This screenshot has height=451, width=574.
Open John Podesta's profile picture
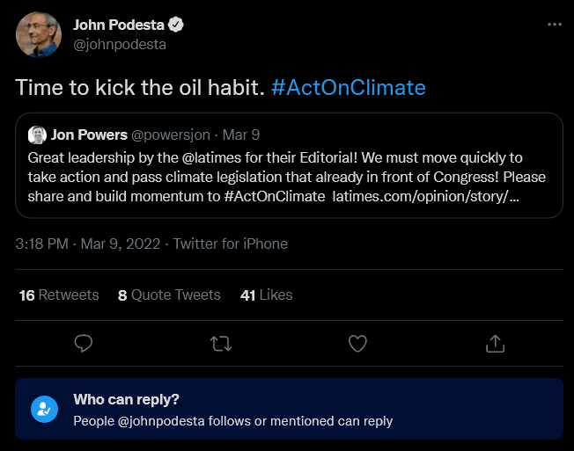tap(39, 34)
